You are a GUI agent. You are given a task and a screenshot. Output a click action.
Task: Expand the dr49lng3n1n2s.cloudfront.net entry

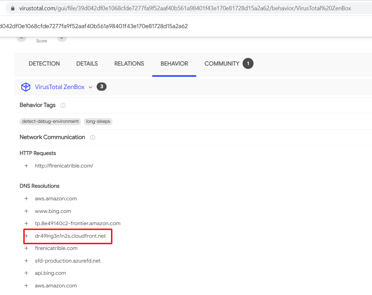26,236
